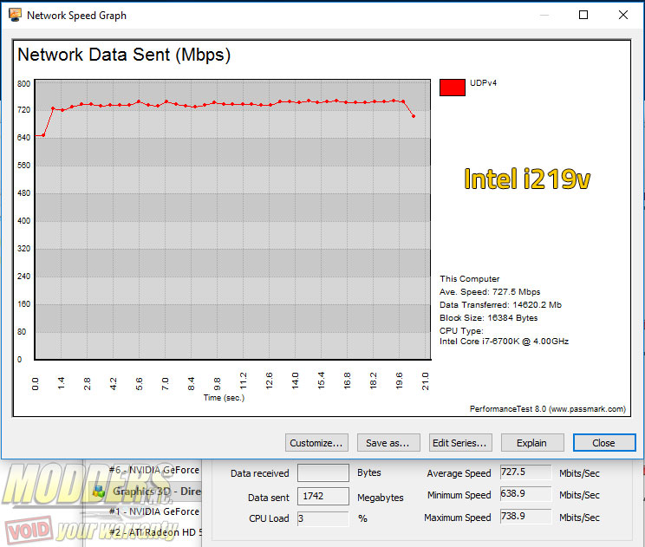Select '#2 - ATI Radeon HD' in background list
Viewport: 645px width, 547px height.
tap(156, 532)
